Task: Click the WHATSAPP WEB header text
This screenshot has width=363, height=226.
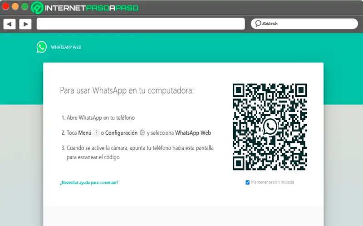Action: (x=66, y=47)
